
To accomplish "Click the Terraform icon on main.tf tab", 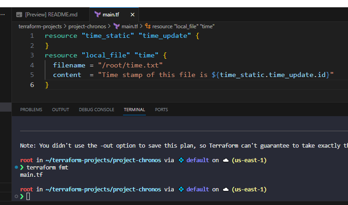I will pos(97,15).
